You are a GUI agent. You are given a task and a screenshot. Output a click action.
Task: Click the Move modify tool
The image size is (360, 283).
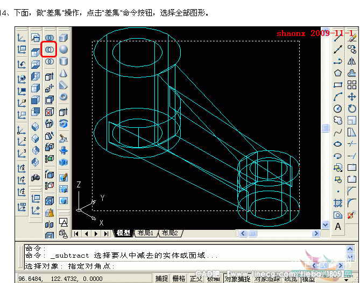352,97
